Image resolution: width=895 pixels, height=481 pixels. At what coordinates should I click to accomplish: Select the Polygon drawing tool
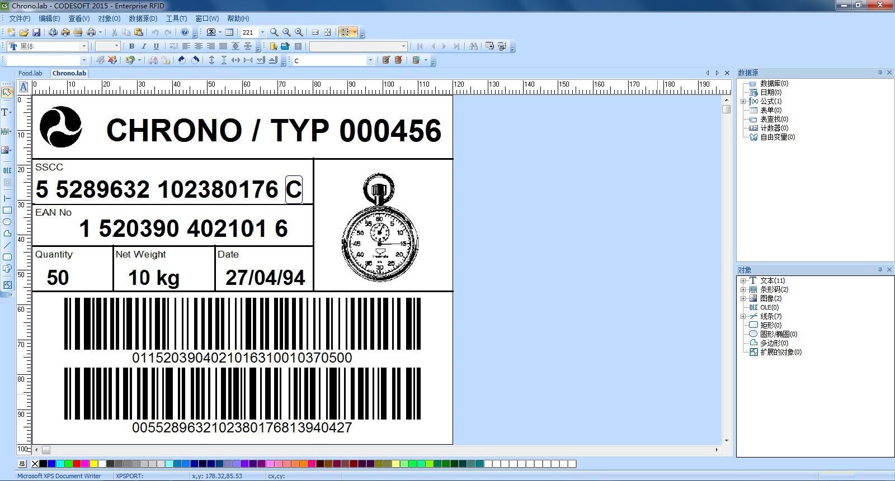click(7, 234)
